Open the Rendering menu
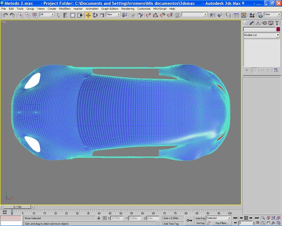The width and height of the screenshot is (282, 226). click(128, 8)
